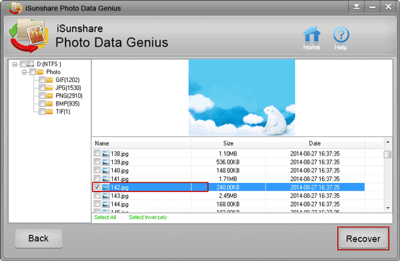Close the Photo Data Genius window
Image resolution: width=400 pixels, height=261 pixels.
coord(388,7)
